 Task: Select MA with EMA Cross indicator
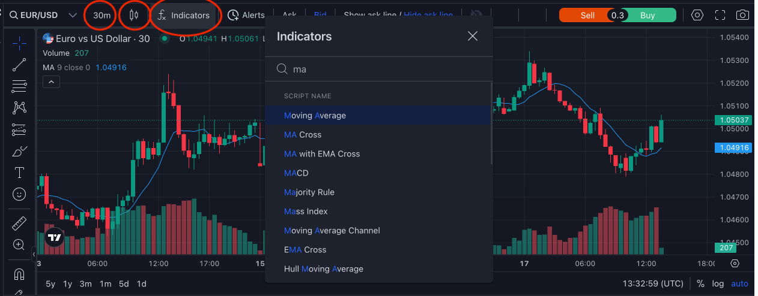378,153
